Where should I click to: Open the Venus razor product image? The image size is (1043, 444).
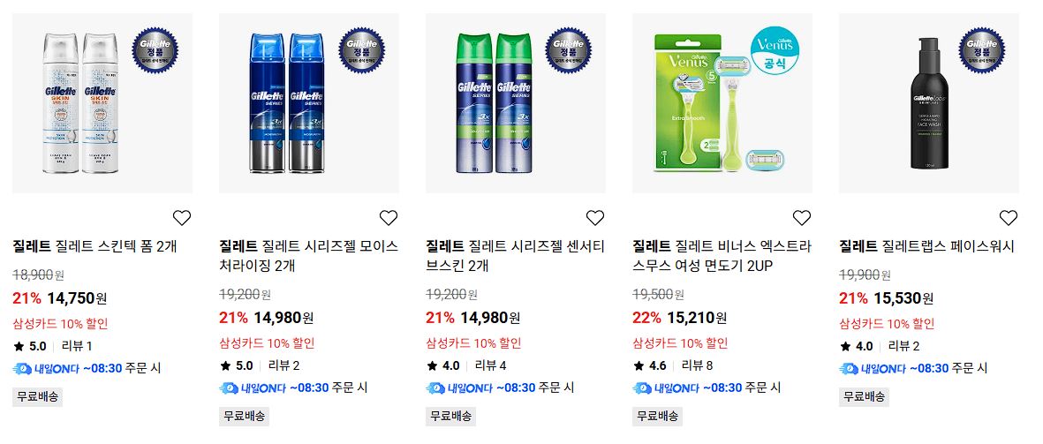722,103
